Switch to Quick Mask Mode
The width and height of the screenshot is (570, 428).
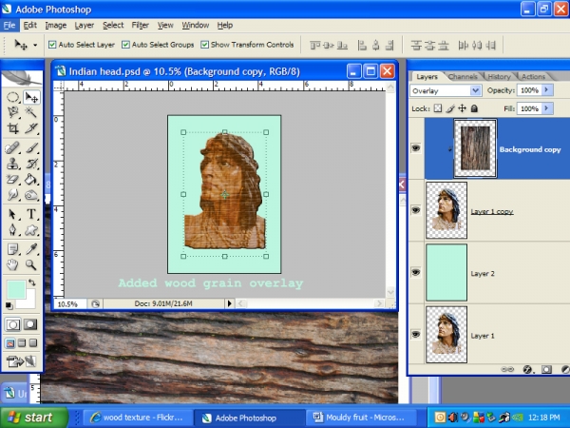pyautogui.click(x=30, y=324)
